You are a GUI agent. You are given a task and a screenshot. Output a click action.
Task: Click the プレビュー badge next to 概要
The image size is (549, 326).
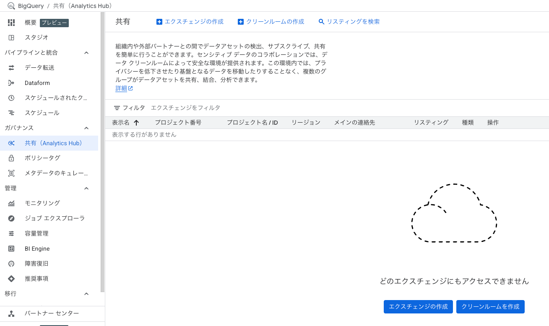pyautogui.click(x=55, y=23)
